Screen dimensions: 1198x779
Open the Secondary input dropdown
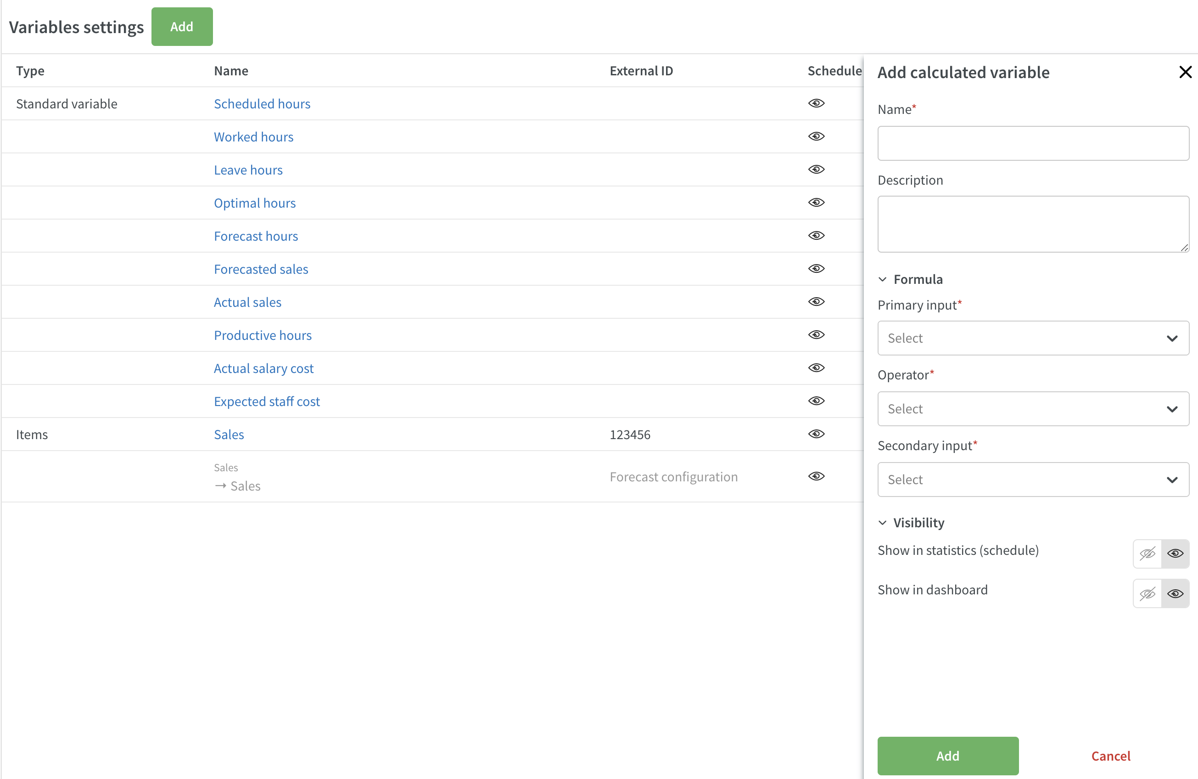pyautogui.click(x=1033, y=480)
